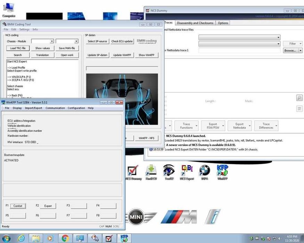Open the remote desktop icon in the taskbar
The image size is (304, 243).
tap(80, 238)
